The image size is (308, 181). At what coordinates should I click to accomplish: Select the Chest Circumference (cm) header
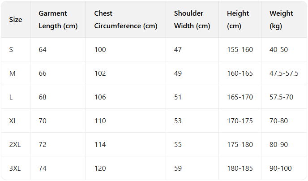pos(126,20)
